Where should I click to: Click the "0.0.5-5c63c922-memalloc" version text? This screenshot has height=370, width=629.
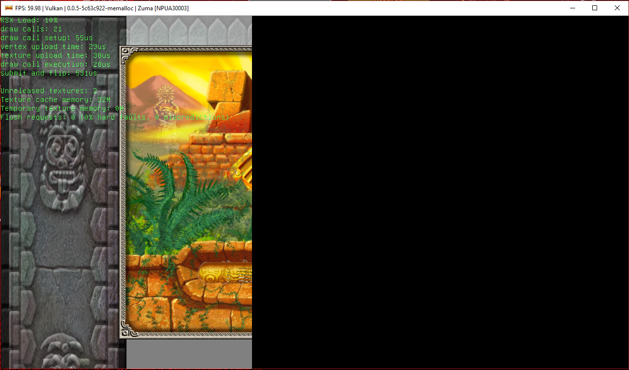click(100, 8)
